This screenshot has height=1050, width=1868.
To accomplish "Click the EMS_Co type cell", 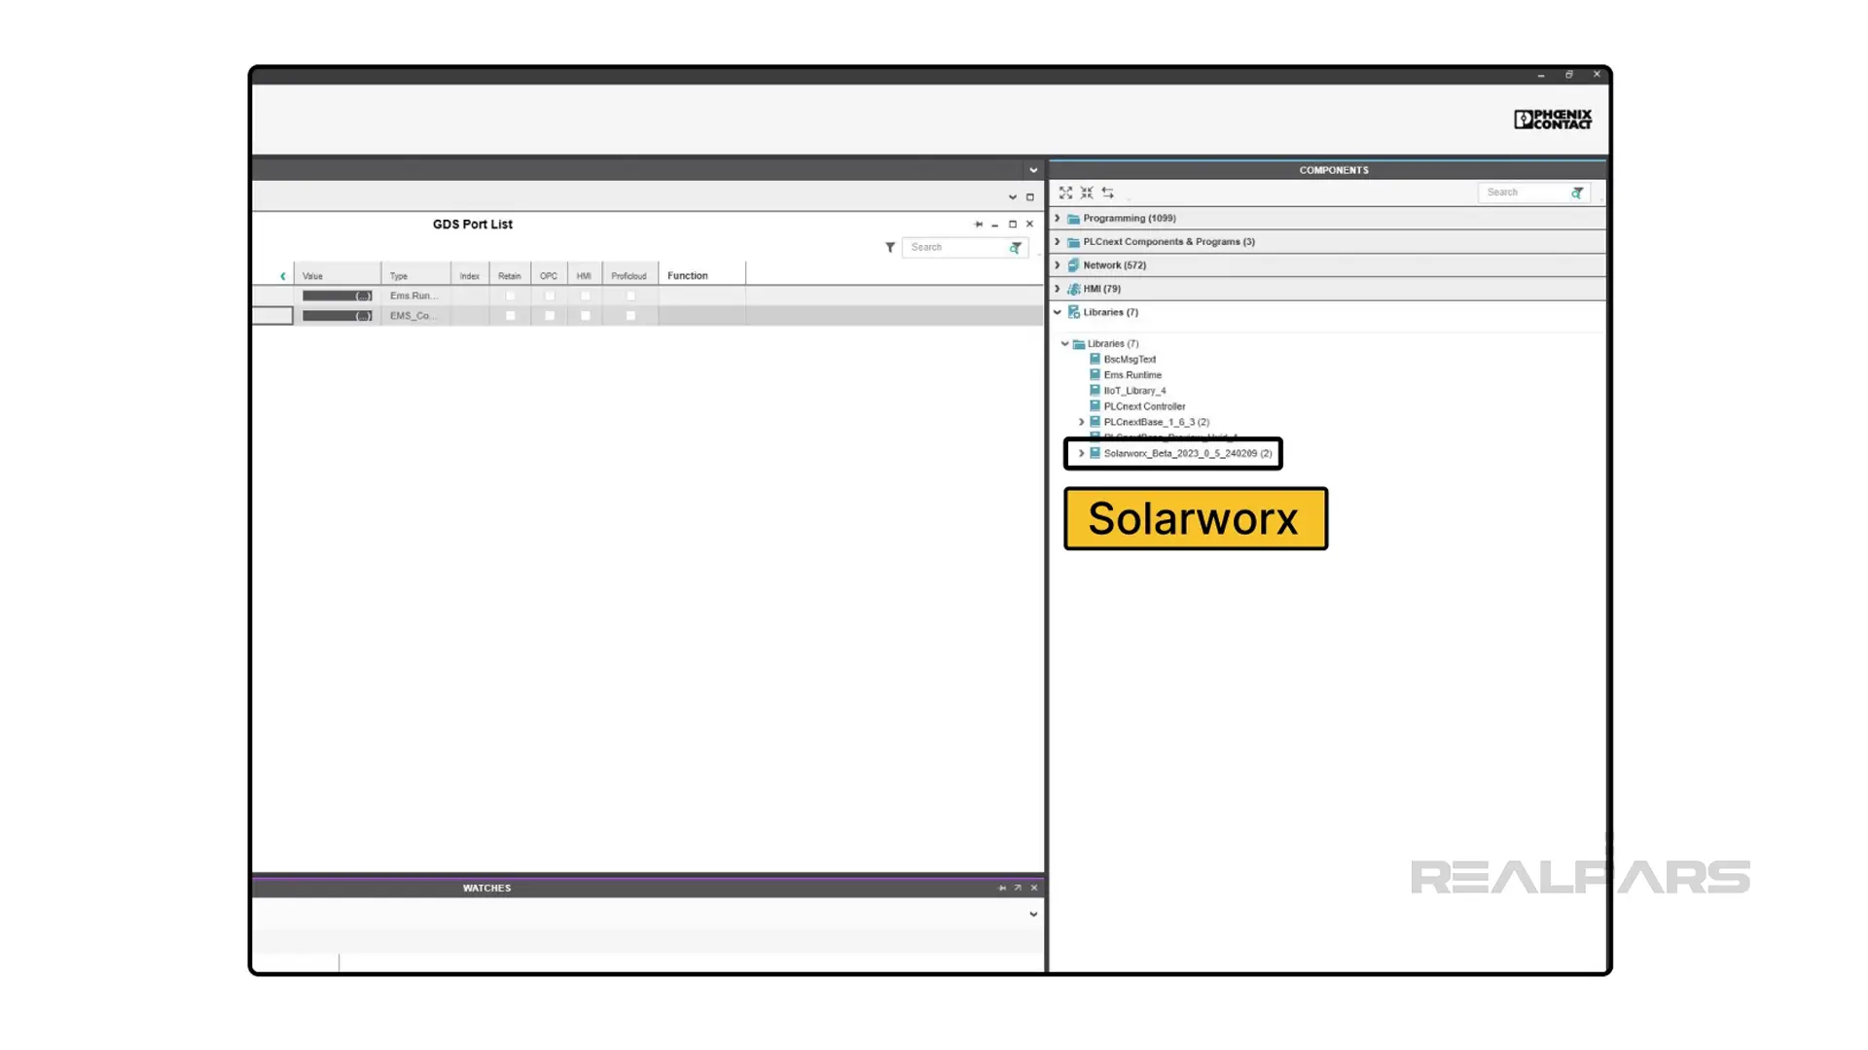I will click(416, 316).
